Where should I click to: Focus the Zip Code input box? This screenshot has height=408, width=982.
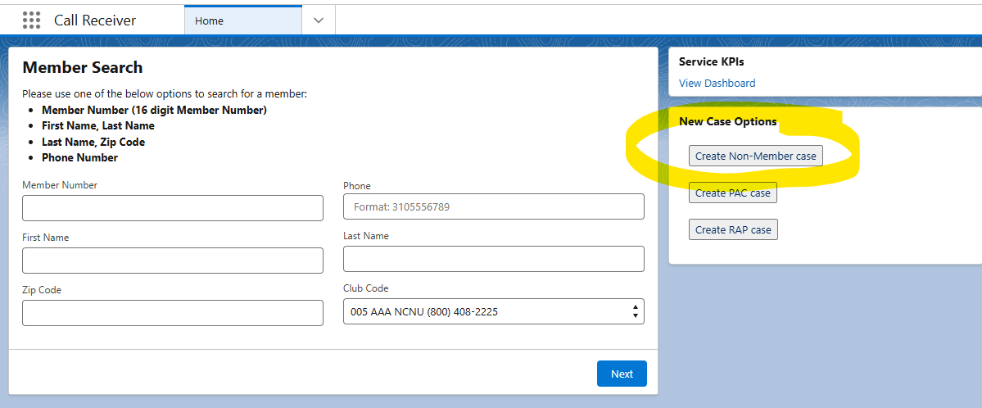coord(173,313)
